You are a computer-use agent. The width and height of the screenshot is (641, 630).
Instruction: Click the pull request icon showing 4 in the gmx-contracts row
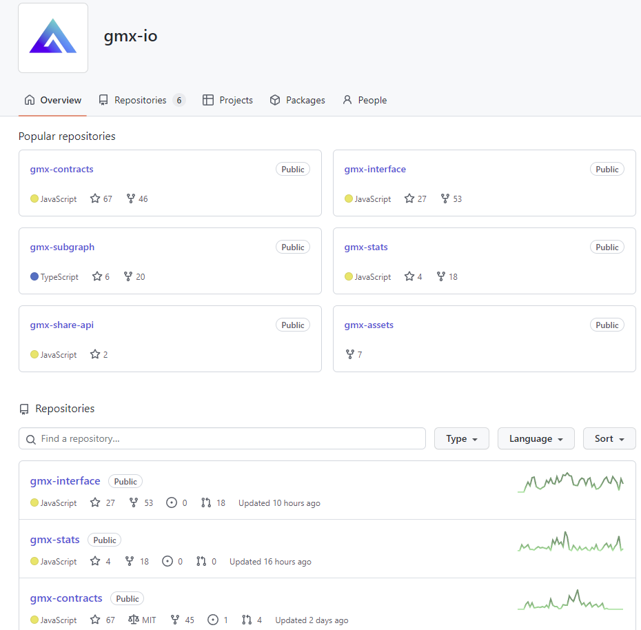point(247,620)
